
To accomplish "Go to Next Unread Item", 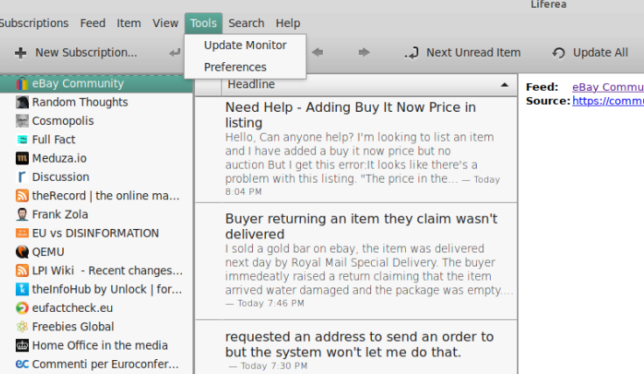I will (463, 52).
